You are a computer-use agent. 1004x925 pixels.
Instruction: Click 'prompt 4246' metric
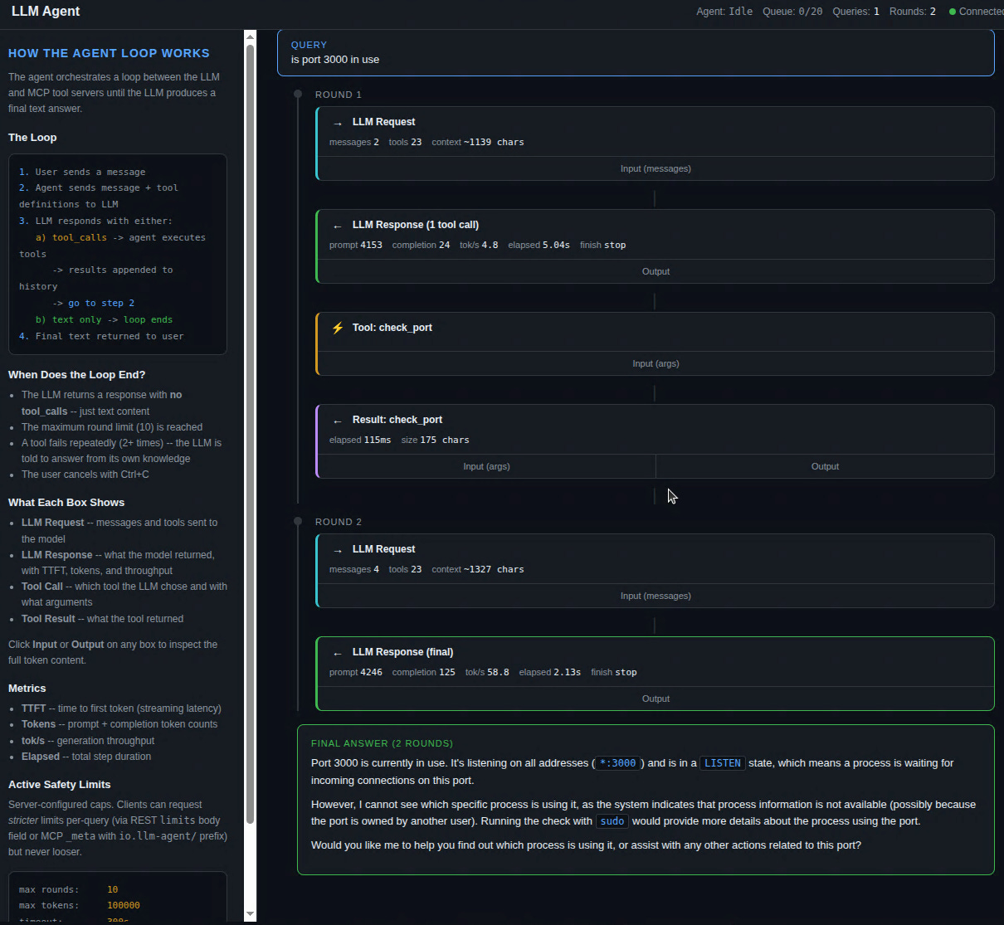pos(356,672)
